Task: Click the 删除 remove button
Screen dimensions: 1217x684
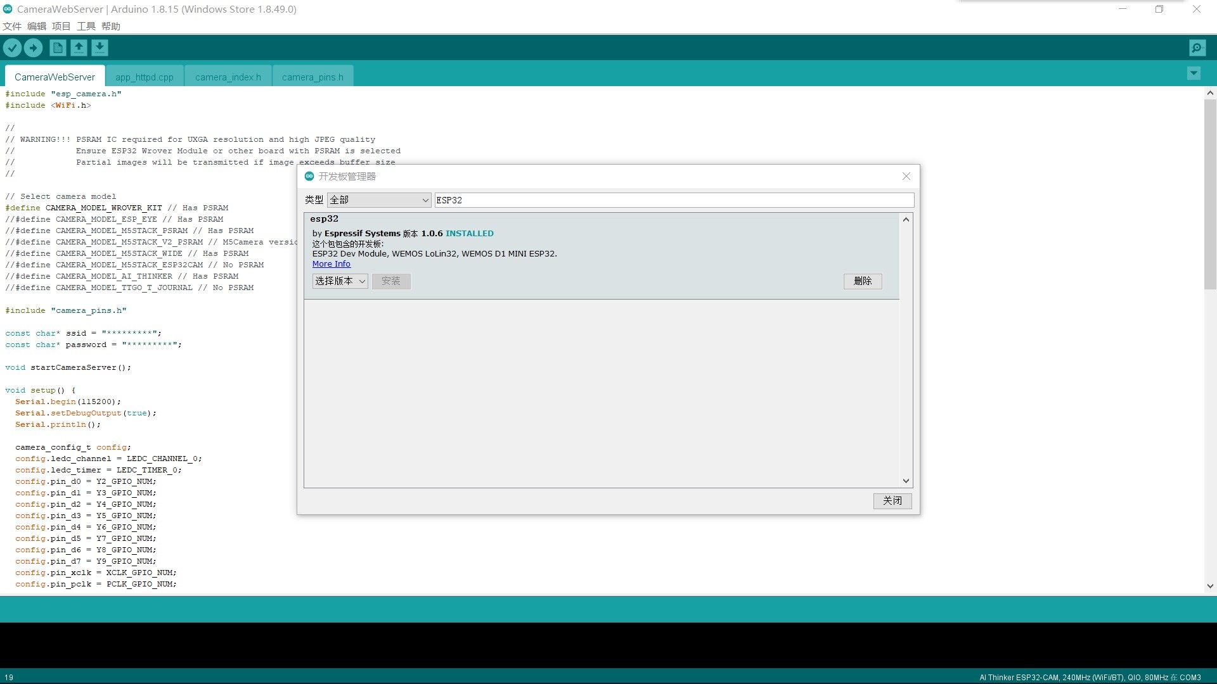Action: [862, 281]
